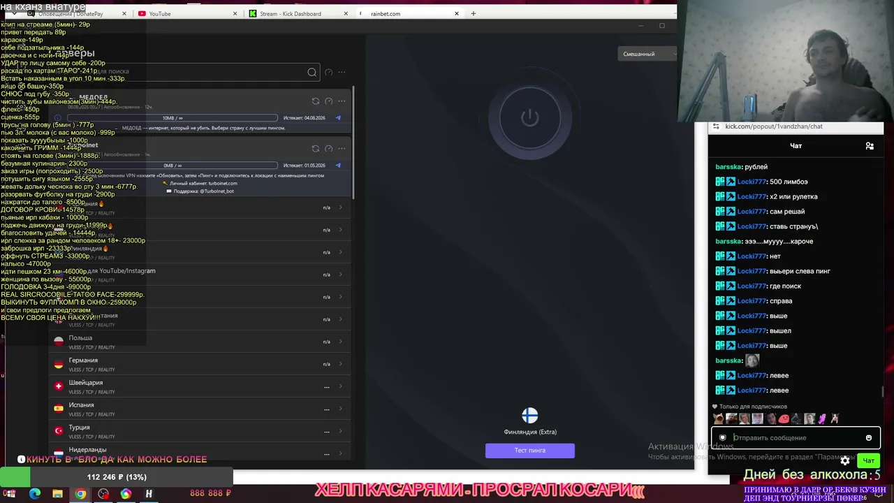Refresh the МЕДОЕД subscription
The height and width of the screenshot is (503, 894).
[x=316, y=101]
